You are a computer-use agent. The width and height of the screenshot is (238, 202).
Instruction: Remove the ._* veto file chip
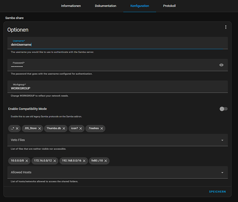[17, 128]
